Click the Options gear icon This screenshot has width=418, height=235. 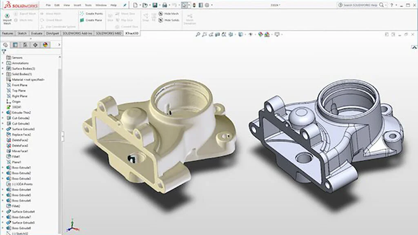tap(207, 5)
